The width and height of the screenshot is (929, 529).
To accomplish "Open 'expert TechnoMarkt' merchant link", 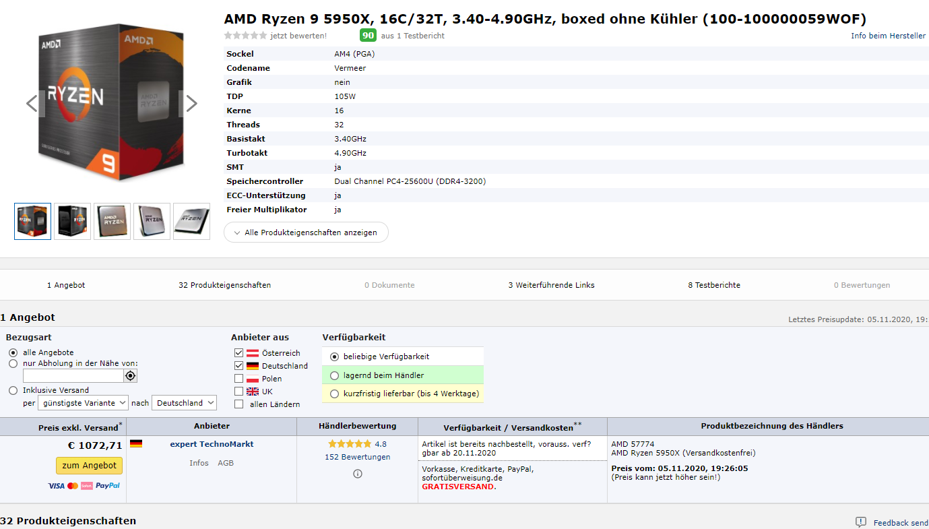I will (x=212, y=444).
